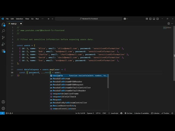Click the word dataToExpose on line 15
Viewport: 175px width, 131px height.
point(31,70)
